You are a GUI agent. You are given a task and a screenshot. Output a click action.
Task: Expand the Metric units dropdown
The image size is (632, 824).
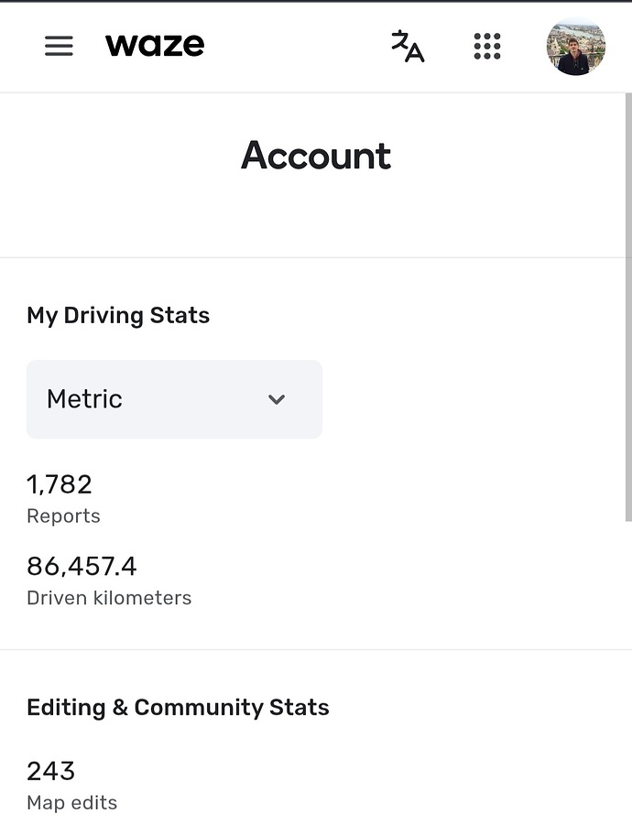point(174,399)
